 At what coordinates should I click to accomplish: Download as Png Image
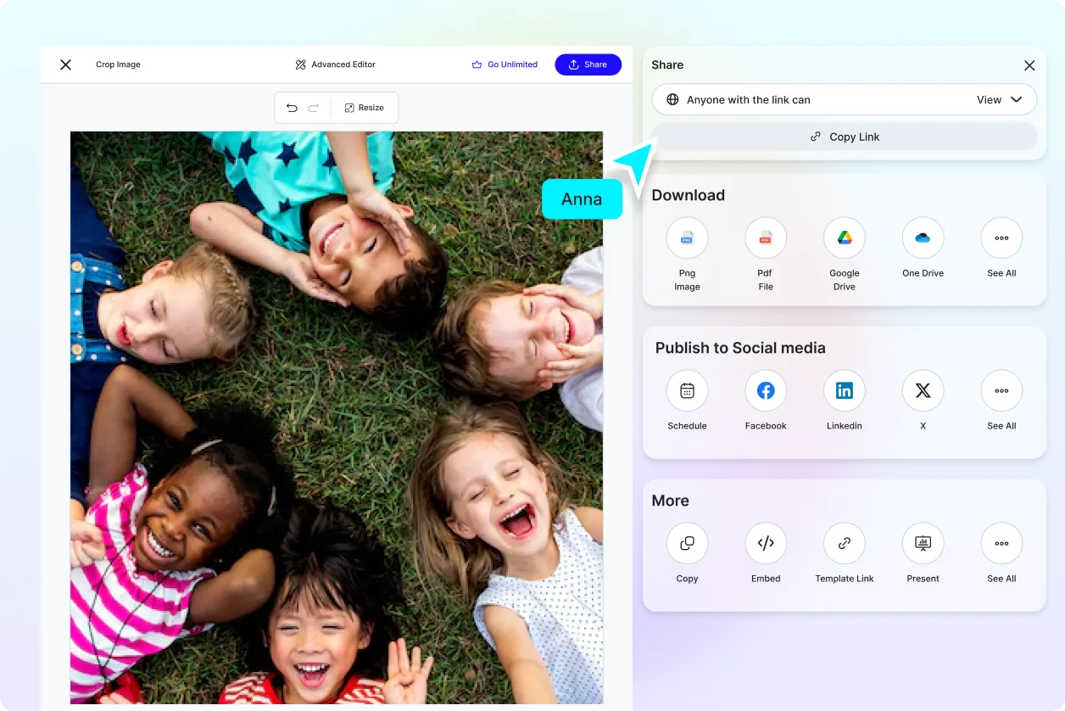coord(687,238)
